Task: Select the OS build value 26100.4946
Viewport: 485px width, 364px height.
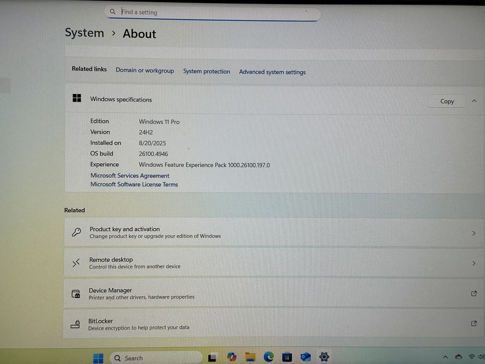Action: click(x=153, y=154)
